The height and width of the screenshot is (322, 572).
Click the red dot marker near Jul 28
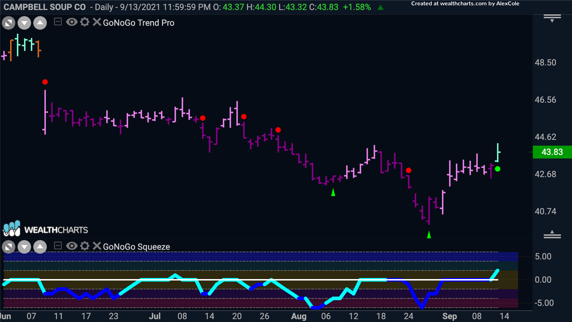tap(278, 130)
